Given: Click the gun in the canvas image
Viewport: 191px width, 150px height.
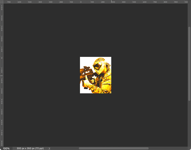Looking at the screenshot, I should tap(87, 73).
